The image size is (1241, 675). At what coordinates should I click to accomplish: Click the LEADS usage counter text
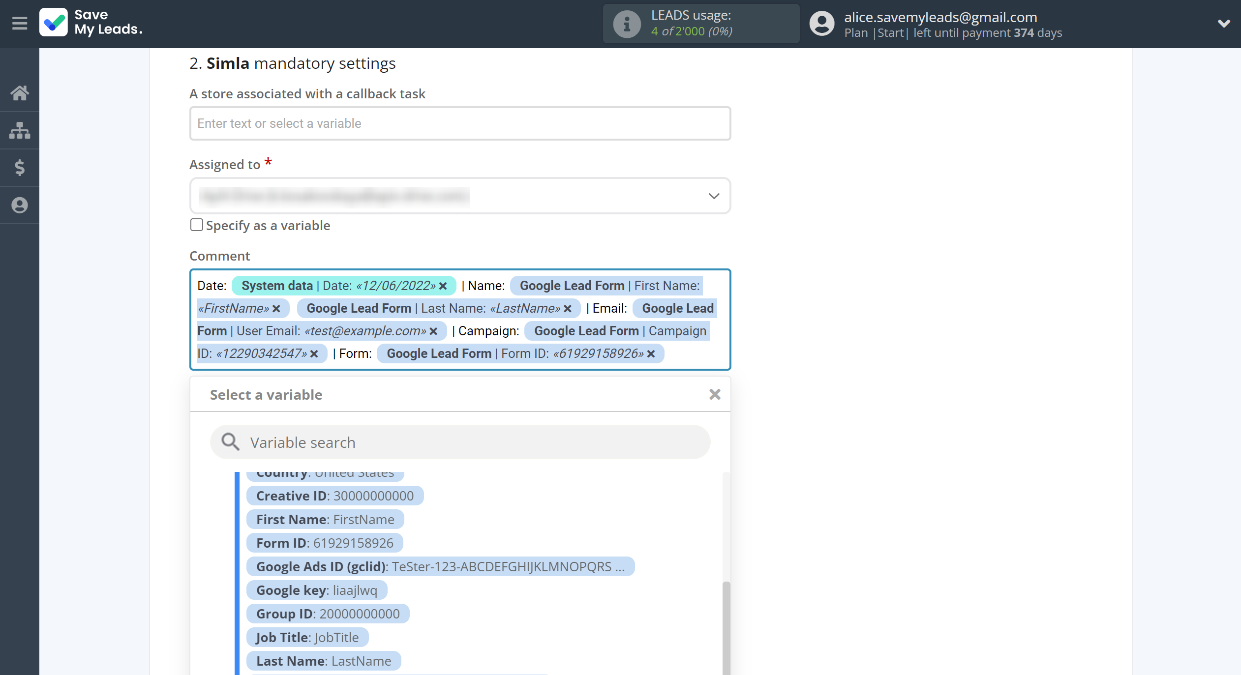[692, 31]
